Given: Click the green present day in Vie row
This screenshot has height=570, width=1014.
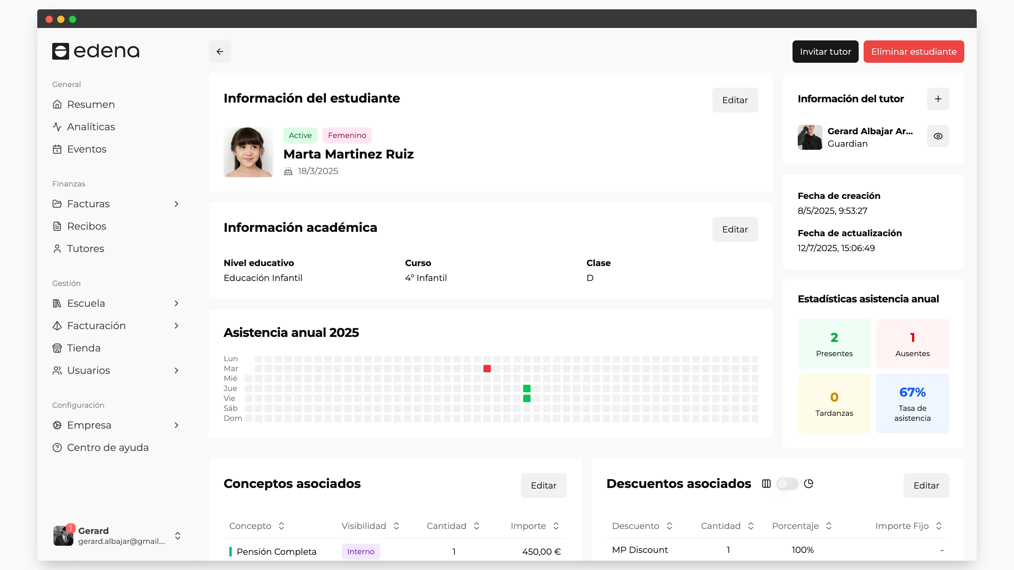Looking at the screenshot, I should (527, 398).
